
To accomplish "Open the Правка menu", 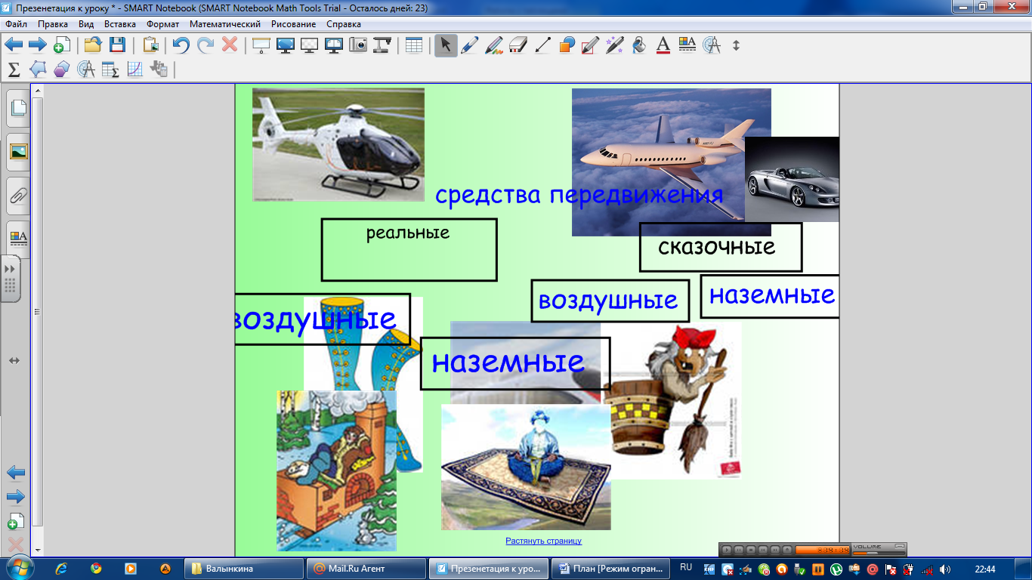I will coord(53,24).
